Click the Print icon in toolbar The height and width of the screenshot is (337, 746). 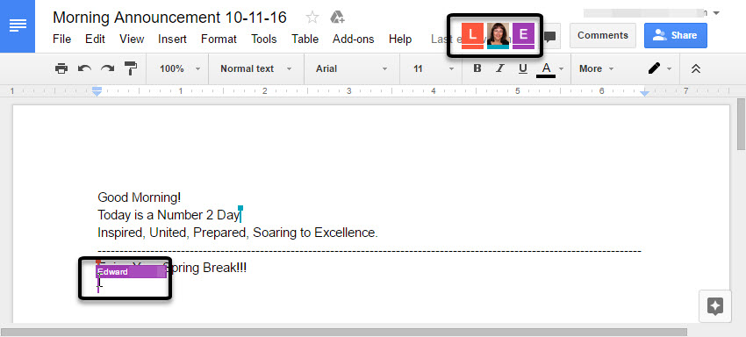click(x=61, y=69)
